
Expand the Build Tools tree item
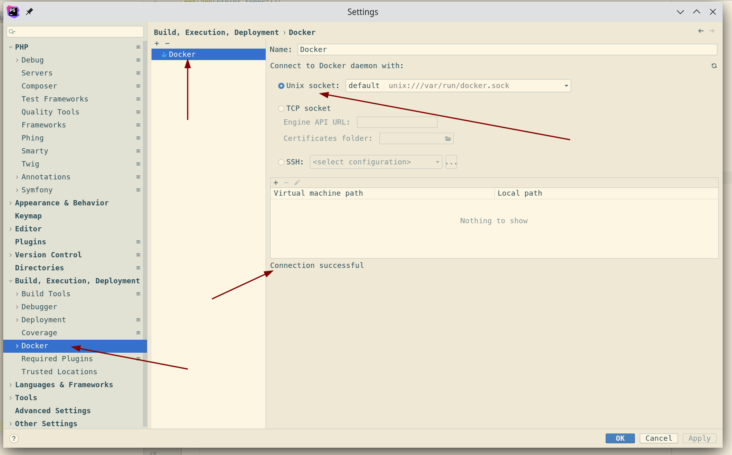17,294
